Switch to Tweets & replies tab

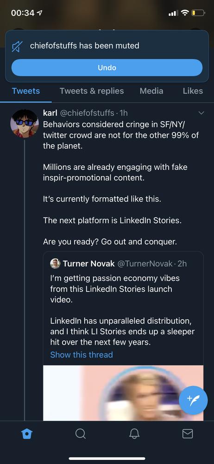tap(92, 91)
